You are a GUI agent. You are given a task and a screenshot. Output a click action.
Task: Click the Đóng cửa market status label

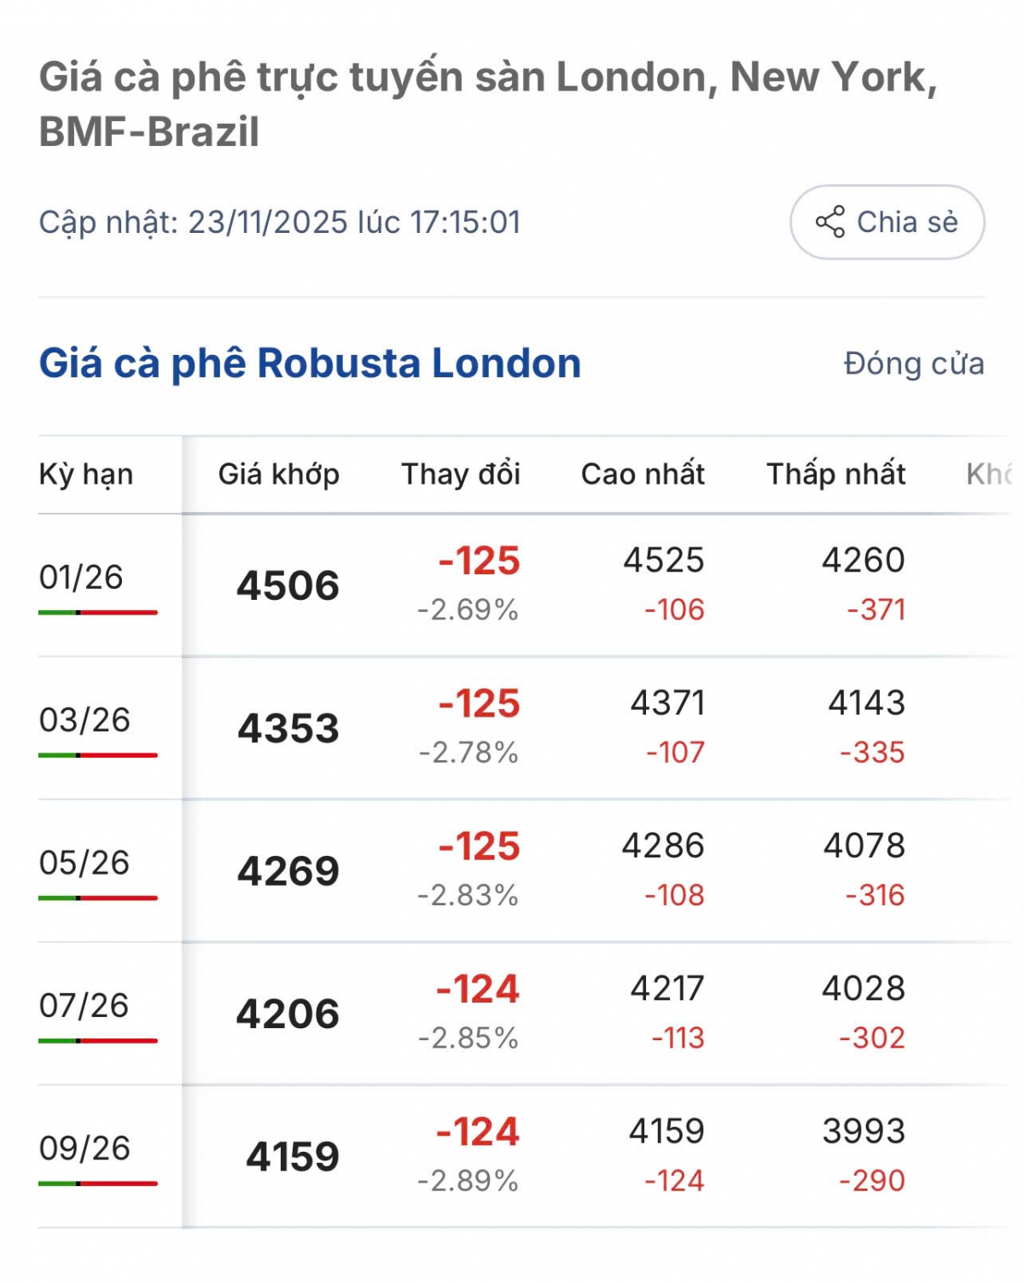coord(913,363)
